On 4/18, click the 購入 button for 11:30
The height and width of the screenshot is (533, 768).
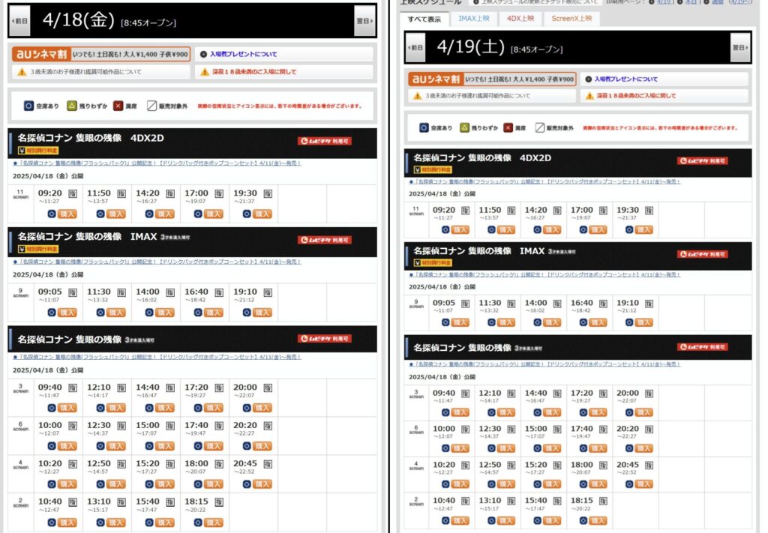tap(116, 313)
